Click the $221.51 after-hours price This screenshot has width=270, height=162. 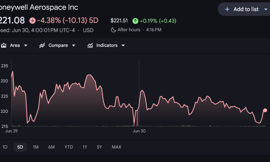[x=119, y=21]
